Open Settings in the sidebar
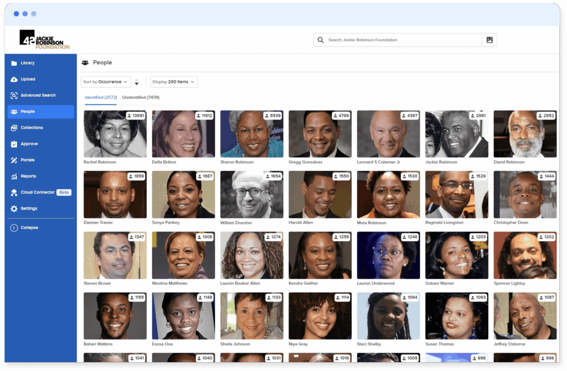 point(40,208)
